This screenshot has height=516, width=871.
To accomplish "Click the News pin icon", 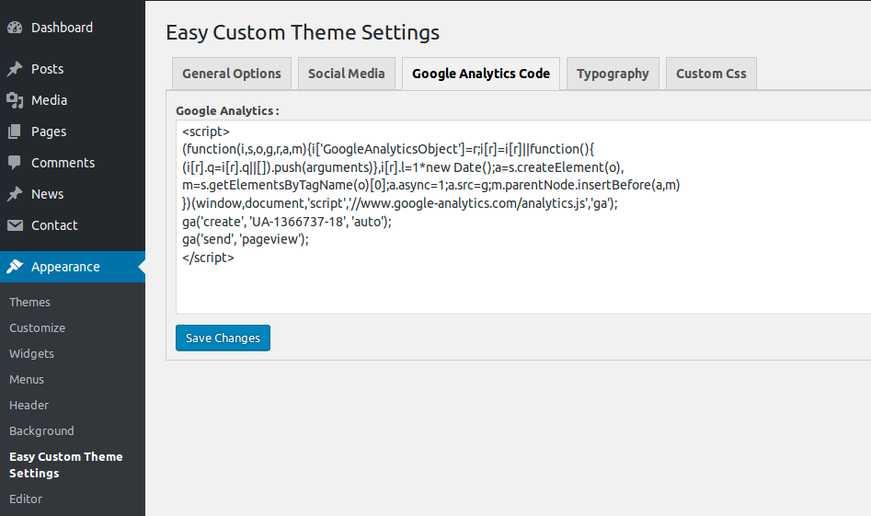I will pos(15,194).
